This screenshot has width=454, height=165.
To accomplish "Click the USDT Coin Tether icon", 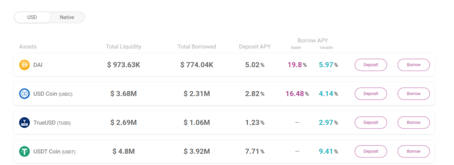I will coord(24,152).
